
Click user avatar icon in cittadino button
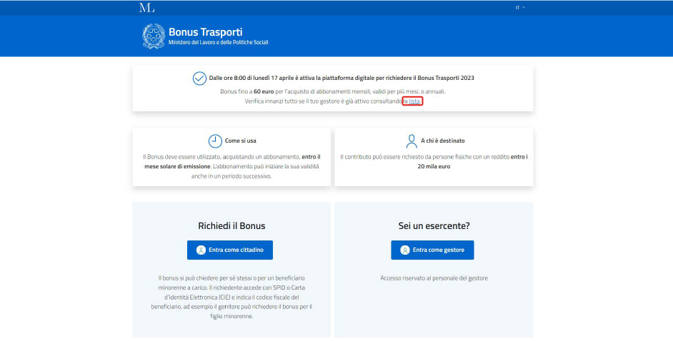coord(201,250)
